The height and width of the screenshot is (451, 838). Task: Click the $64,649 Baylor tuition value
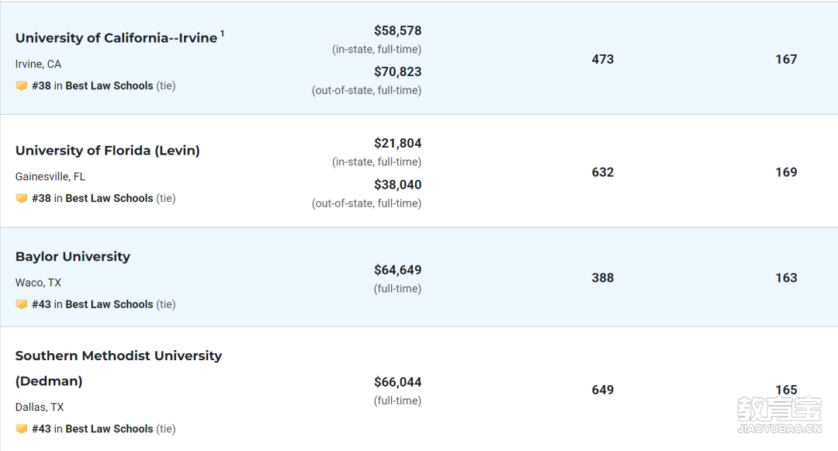[397, 270]
